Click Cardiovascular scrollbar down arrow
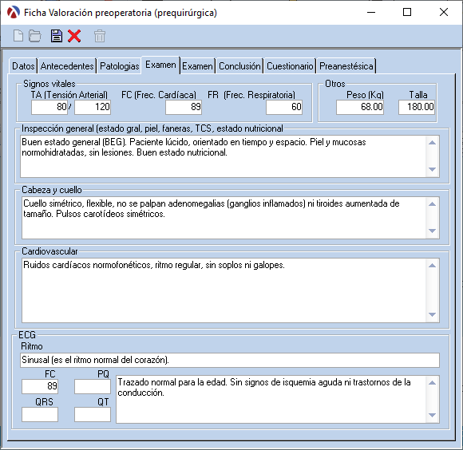This screenshot has width=463, height=450. coord(433,315)
